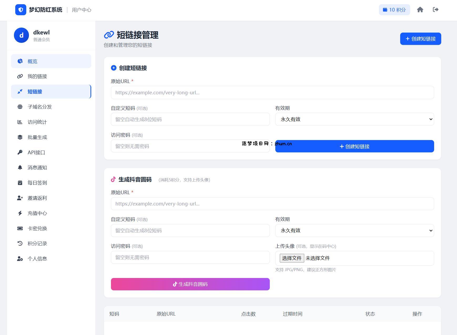
Task: Click the 短码 table column header
Action: pyautogui.click(x=114, y=314)
